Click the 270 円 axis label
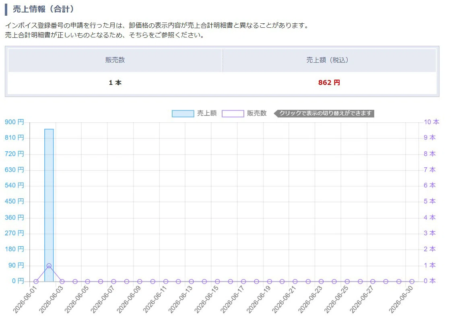Screen dimensions: 470x319 [x=14, y=233]
